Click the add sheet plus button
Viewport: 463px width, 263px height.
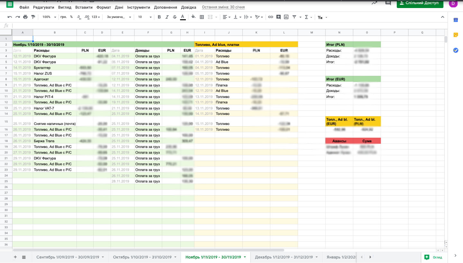coord(15,257)
